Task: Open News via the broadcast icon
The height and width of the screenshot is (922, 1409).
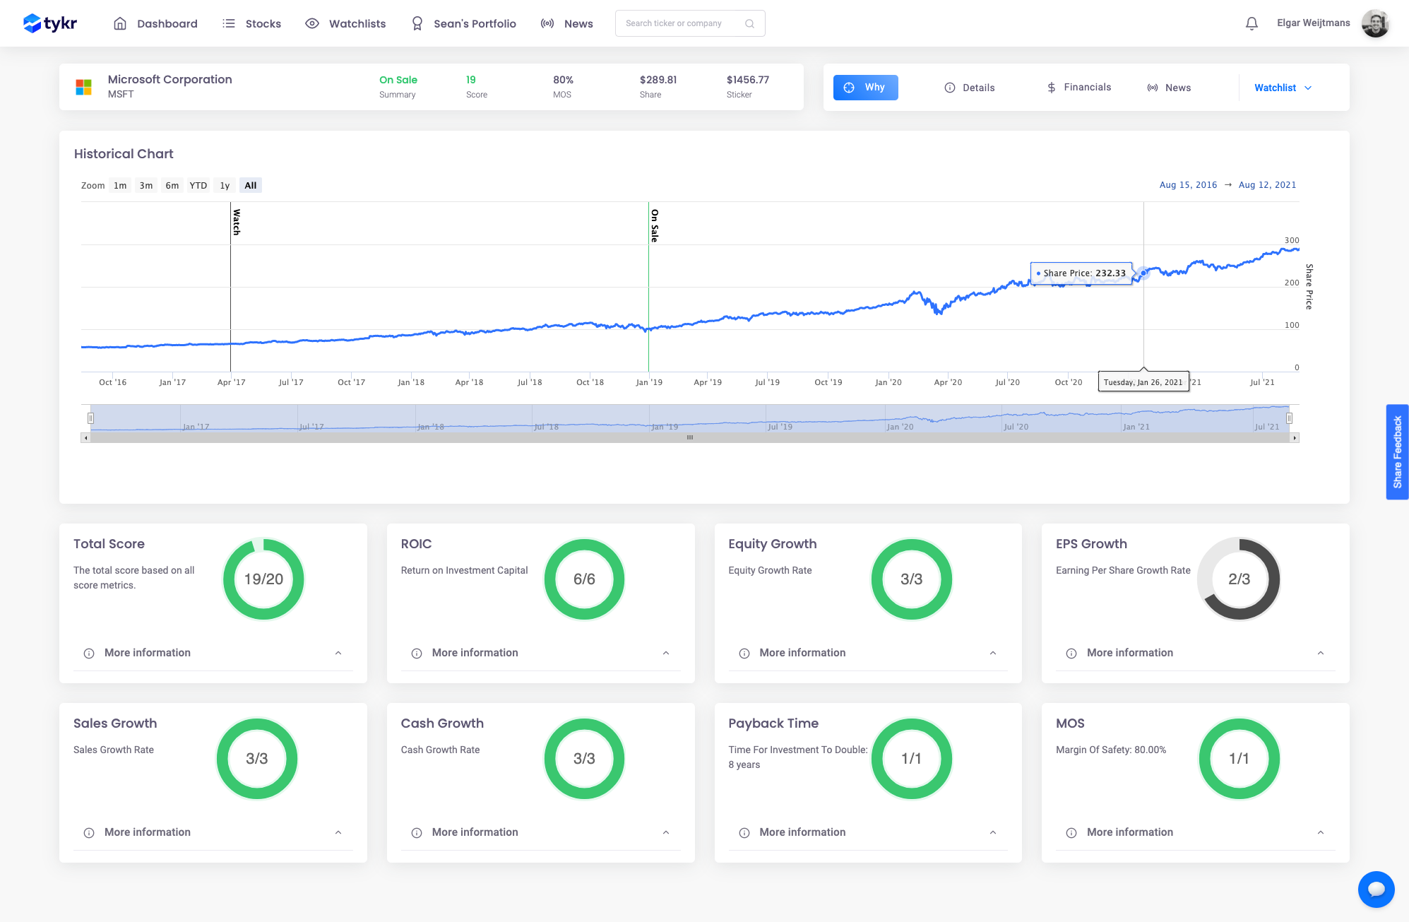Action: tap(547, 23)
